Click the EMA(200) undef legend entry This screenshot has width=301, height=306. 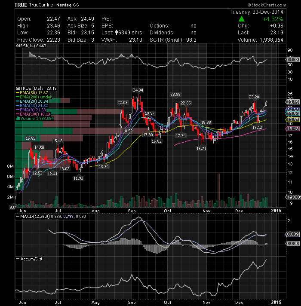pyautogui.click(x=36, y=97)
